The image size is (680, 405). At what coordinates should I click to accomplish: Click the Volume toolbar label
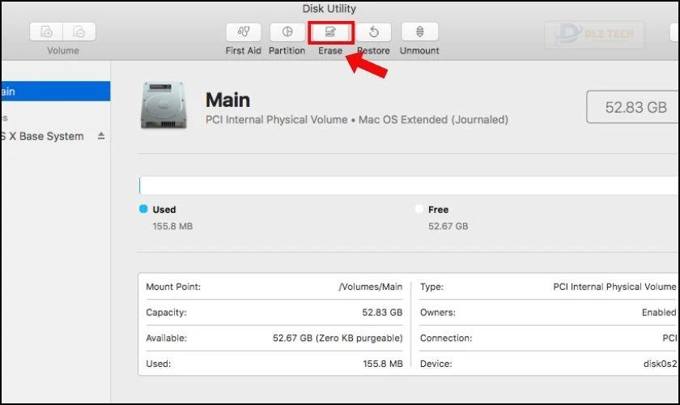[x=63, y=50]
